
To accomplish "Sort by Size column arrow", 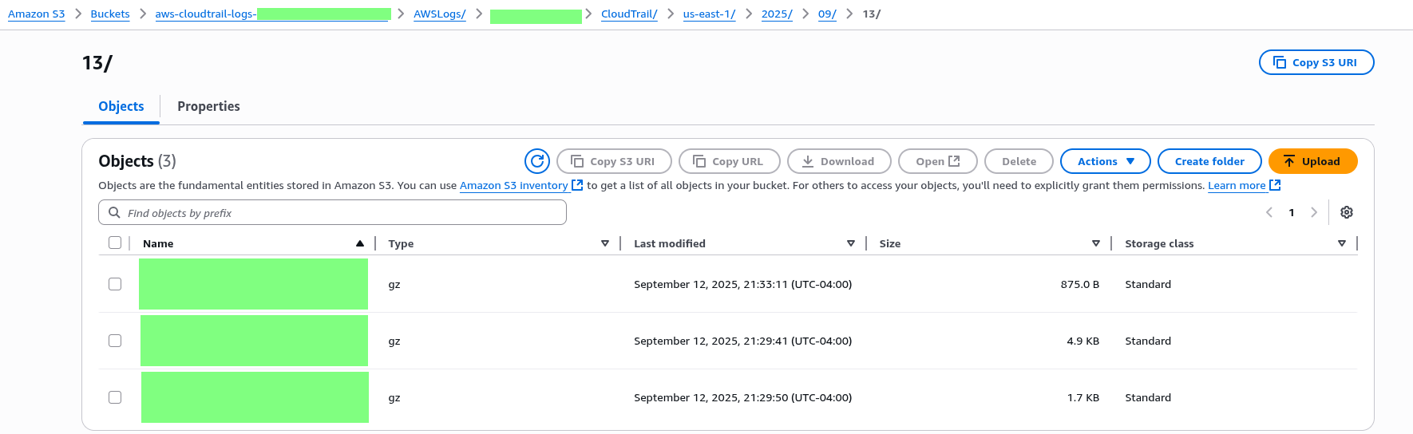I will [x=1096, y=243].
